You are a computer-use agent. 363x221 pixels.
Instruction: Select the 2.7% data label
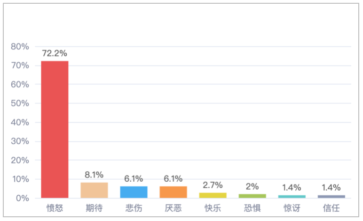coord(213,185)
